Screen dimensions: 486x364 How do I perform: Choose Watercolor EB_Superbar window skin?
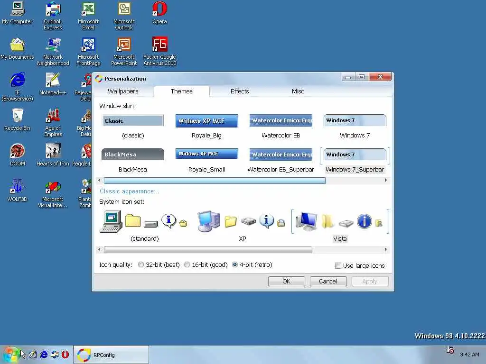[281, 161]
